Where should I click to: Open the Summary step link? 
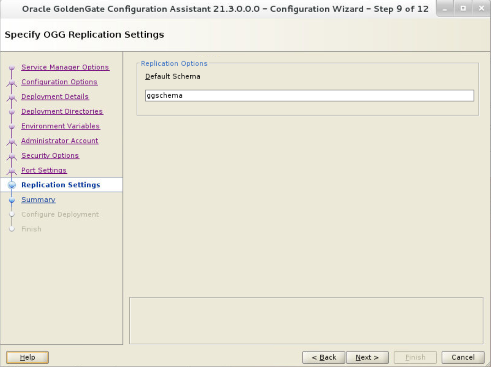coord(38,199)
